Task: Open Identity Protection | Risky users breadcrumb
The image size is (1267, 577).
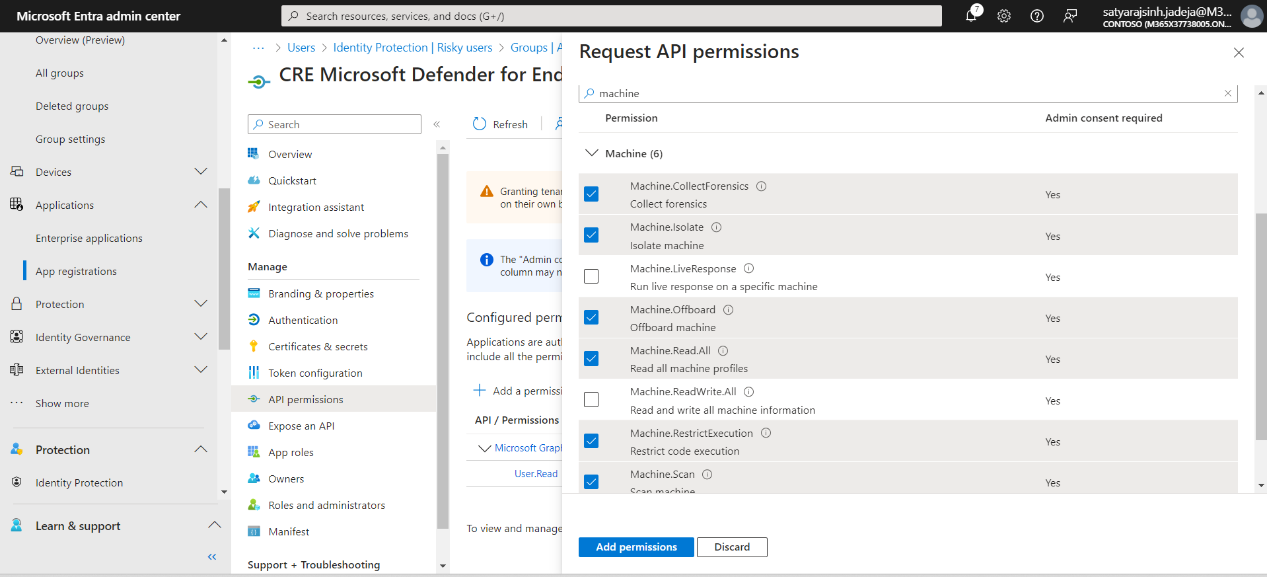Action: pyautogui.click(x=413, y=48)
